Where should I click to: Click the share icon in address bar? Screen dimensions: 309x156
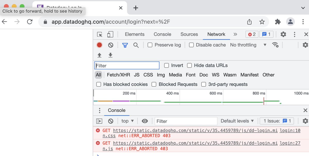tap(249, 22)
